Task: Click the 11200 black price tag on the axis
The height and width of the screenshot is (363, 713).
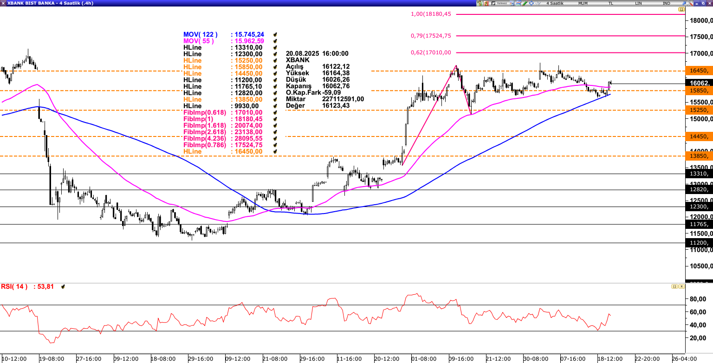Action: coord(699,243)
